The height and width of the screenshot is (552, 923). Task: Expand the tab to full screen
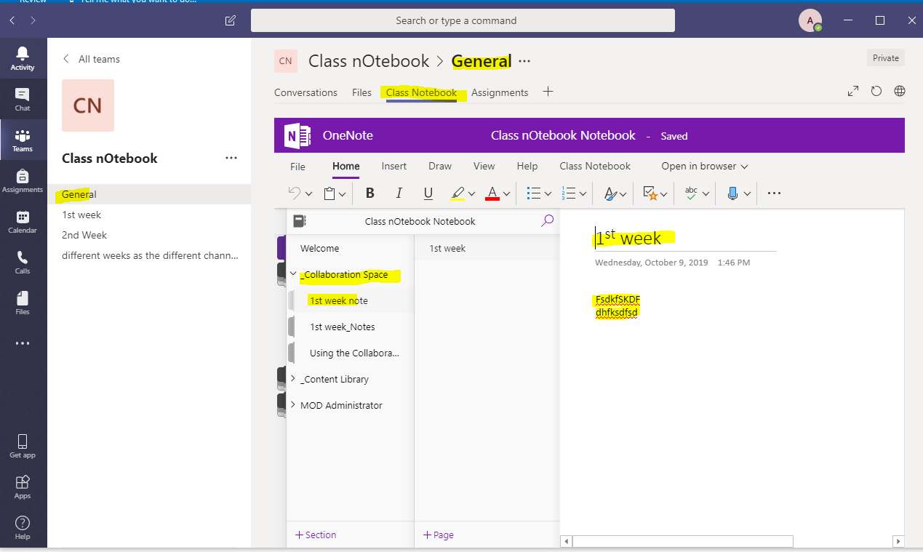pos(853,92)
